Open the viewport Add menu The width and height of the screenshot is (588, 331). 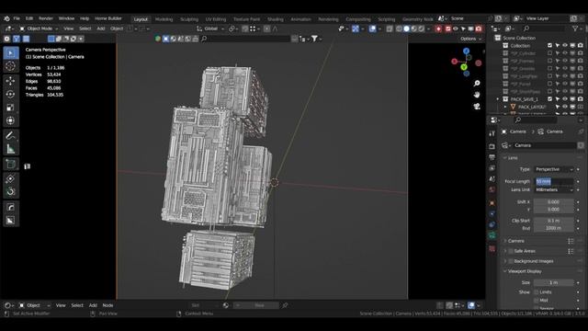(x=101, y=29)
